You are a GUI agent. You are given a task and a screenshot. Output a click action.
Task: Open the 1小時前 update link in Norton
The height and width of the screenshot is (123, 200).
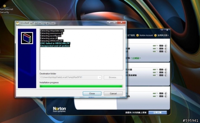pyautogui.click(x=135, y=58)
